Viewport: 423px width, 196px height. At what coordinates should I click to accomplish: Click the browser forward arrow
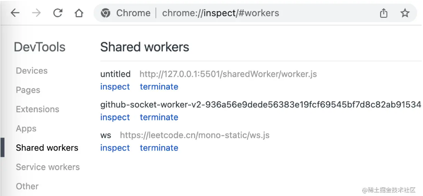(36, 13)
